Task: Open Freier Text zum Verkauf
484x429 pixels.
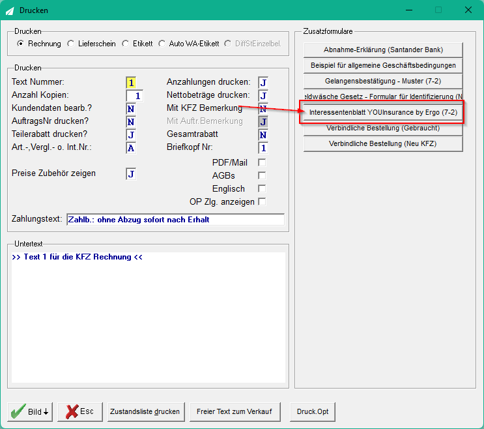Action: [235, 411]
